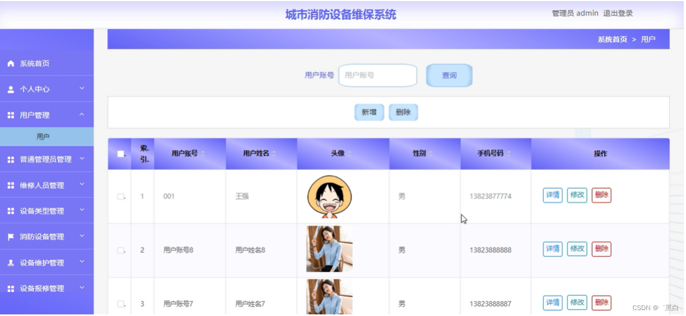This screenshot has width=686, height=316.
Task: Open 系统首页 in the sidebar
Action: [x=47, y=64]
